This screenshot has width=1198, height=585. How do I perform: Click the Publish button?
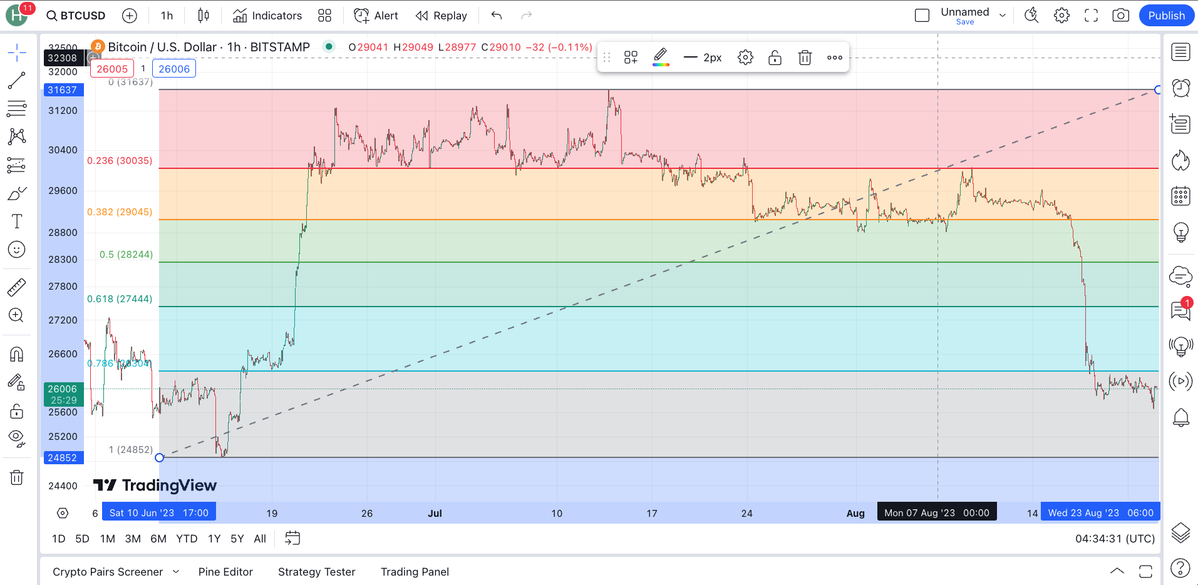1165,15
